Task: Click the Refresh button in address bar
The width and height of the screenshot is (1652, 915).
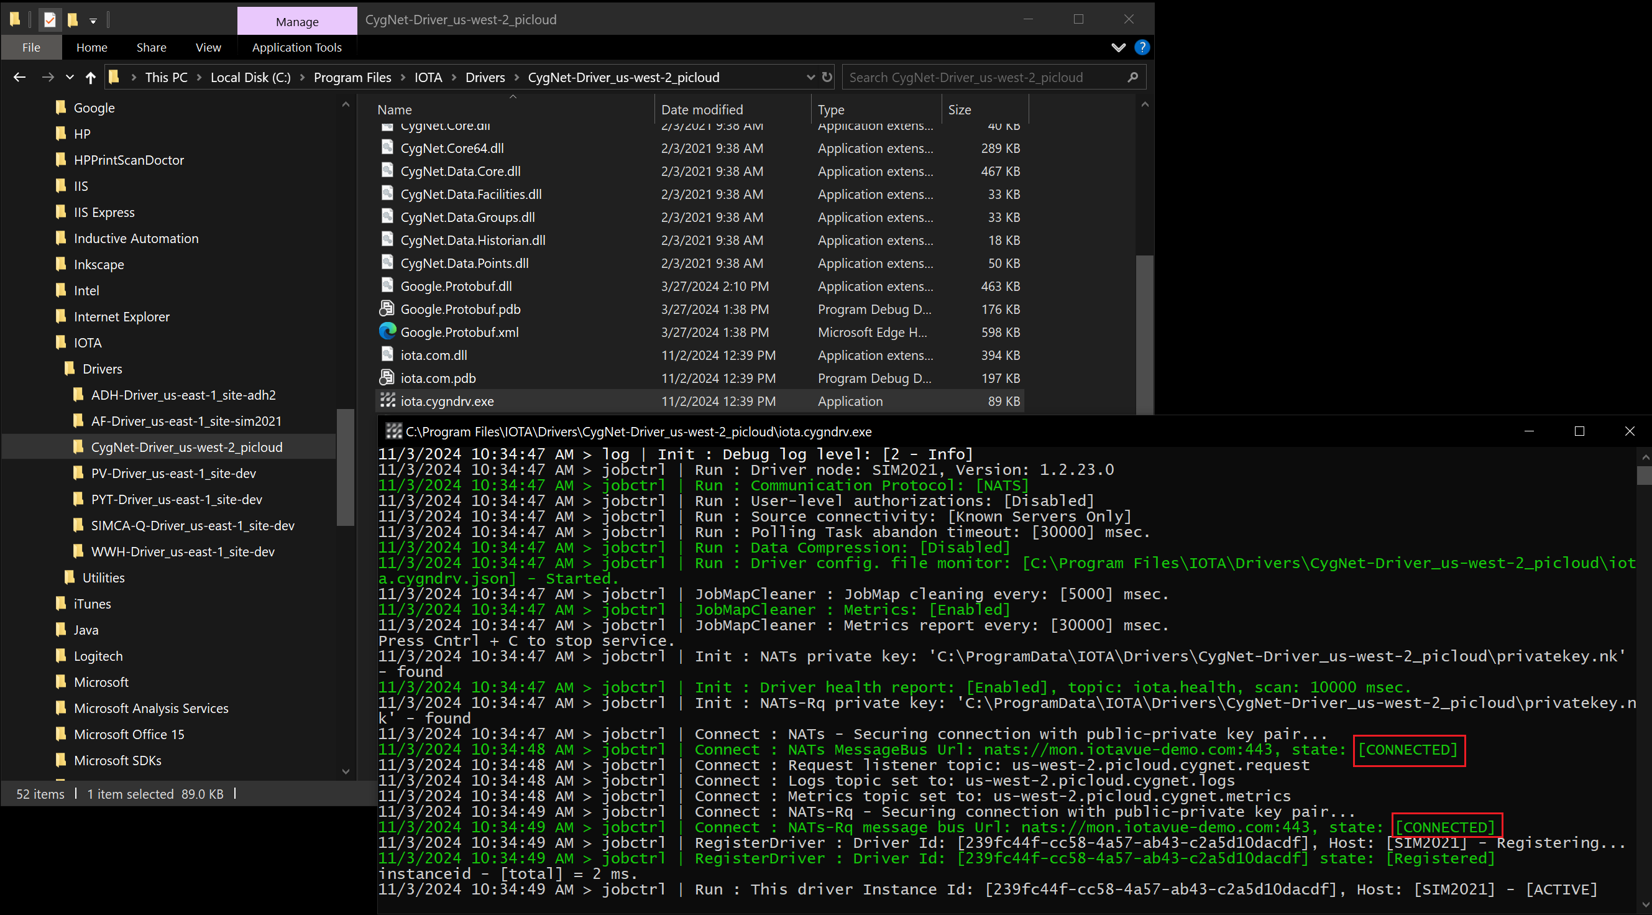Action: pyautogui.click(x=827, y=77)
